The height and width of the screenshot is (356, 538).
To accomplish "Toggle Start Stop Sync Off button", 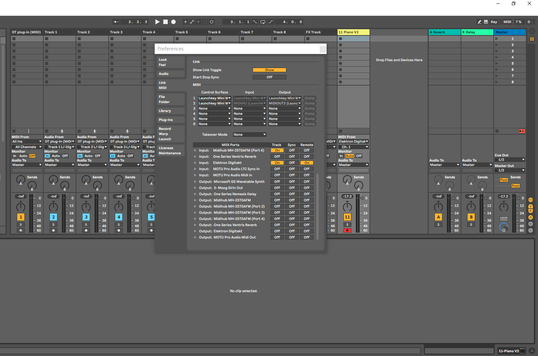I will [x=270, y=77].
